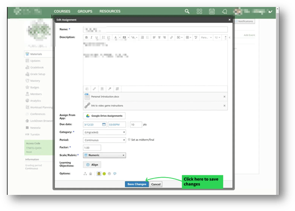295x211 pixels.
Task: Open the Personal Introduction.docx file
Action: (105, 96)
